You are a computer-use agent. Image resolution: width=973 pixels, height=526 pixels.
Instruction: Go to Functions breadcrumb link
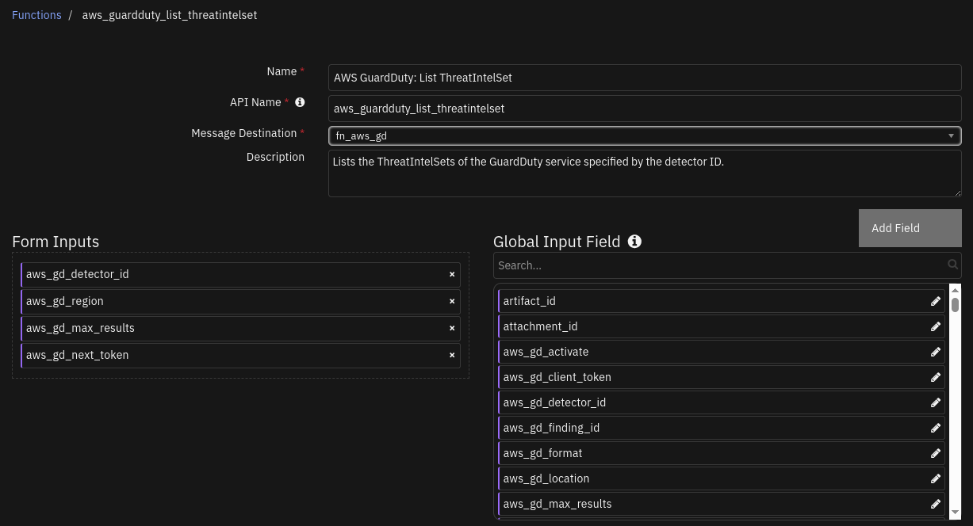36,15
